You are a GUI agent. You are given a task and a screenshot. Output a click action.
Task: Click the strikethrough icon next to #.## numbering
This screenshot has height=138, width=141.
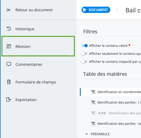tap(93, 113)
